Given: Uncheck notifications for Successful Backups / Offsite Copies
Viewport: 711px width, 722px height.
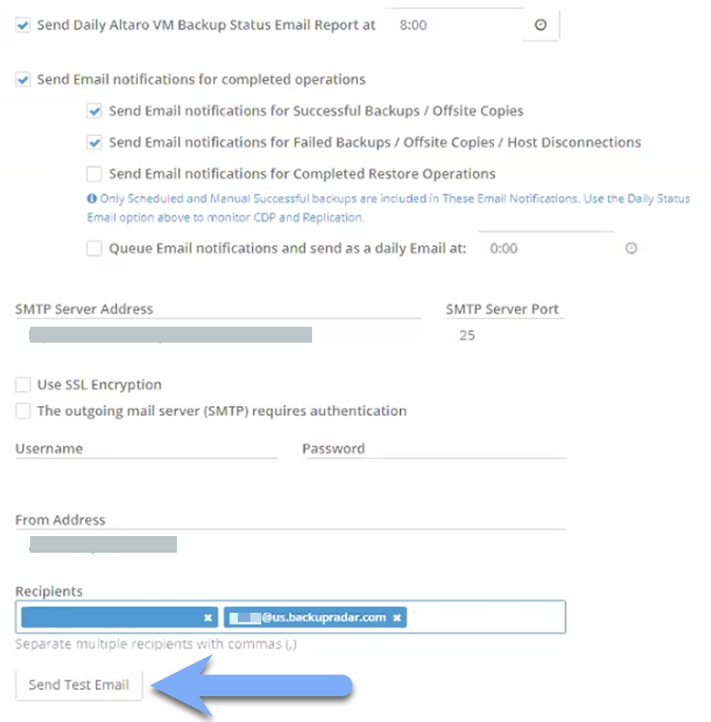Looking at the screenshot, I should (94, 109).
